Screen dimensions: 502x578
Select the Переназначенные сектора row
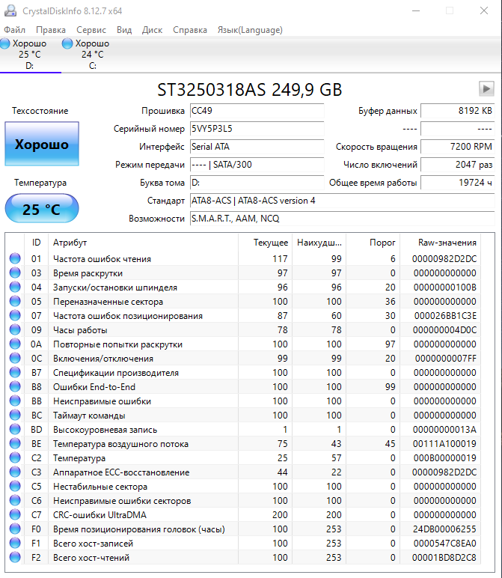[244, 302]
